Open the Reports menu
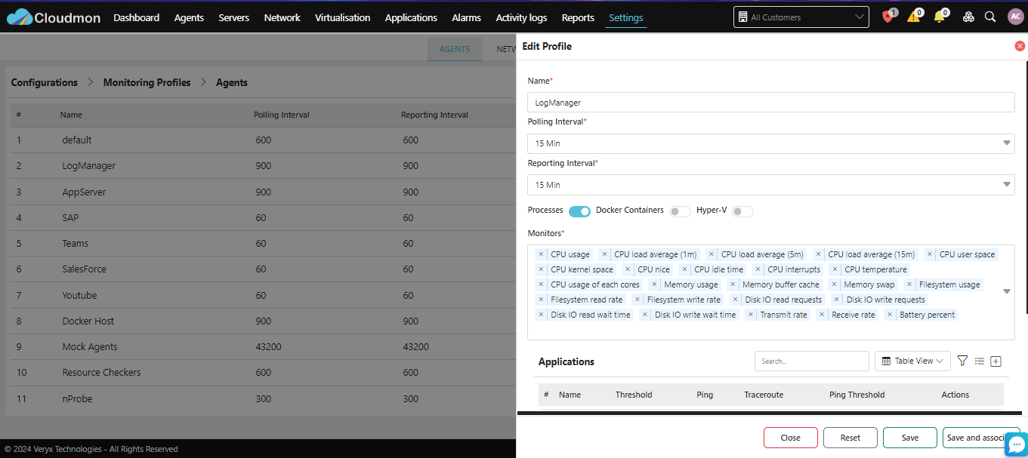The width and height of the screenshot is (1028, 458). [578, 17]
